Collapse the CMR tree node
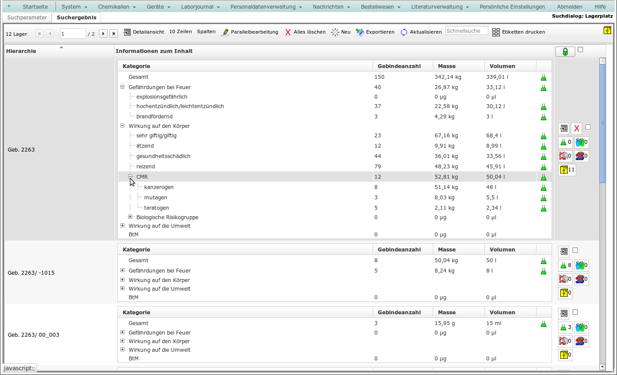 (x=130, y=177)
